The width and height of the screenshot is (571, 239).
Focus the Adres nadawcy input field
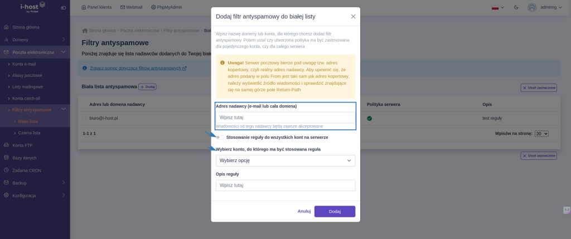(285, 118)
